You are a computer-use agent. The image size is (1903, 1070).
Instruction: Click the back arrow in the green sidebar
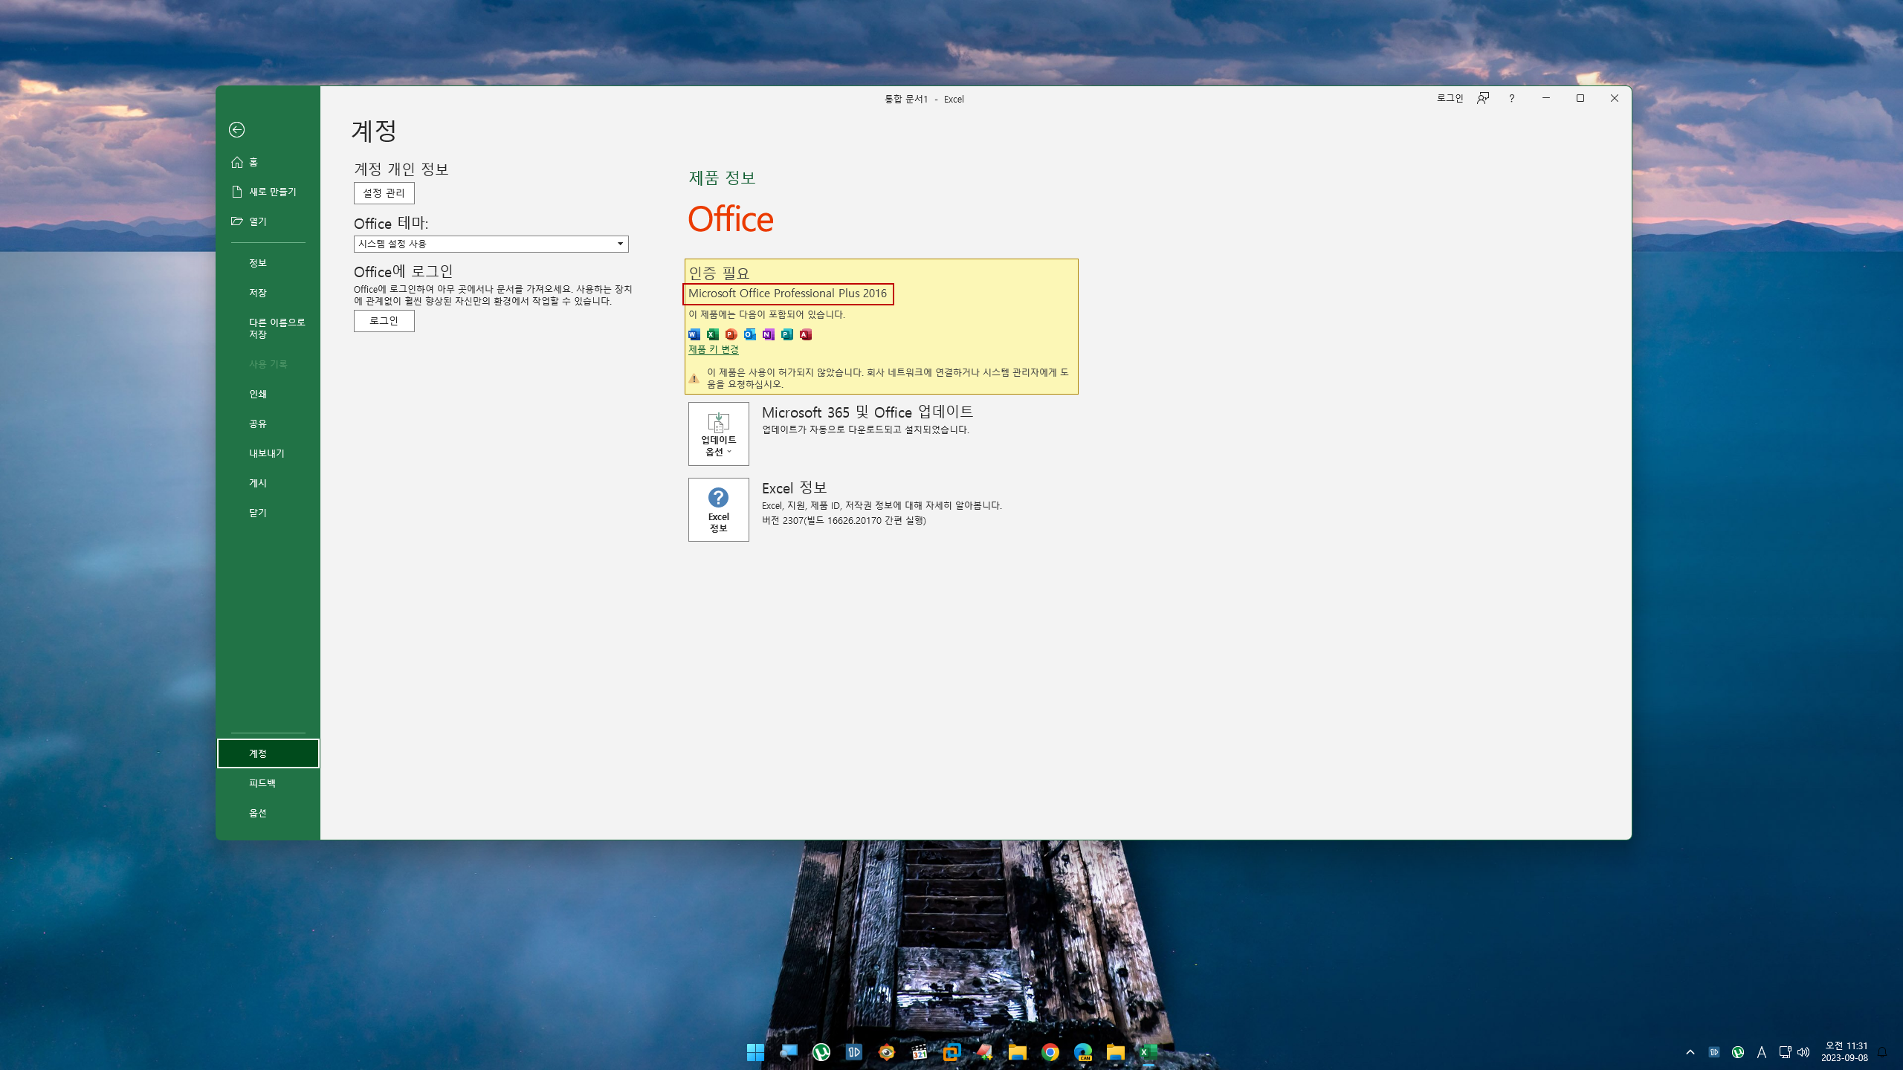(x=236, y=130)
